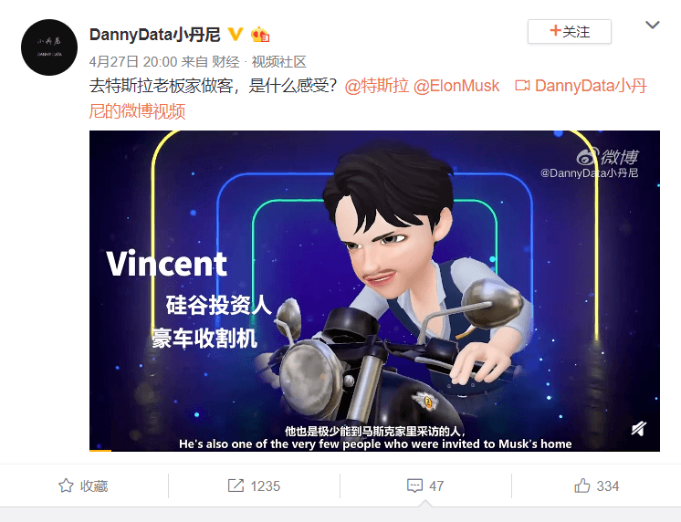Click the 4月27日 20:00 timestamp

coord(133,62)
